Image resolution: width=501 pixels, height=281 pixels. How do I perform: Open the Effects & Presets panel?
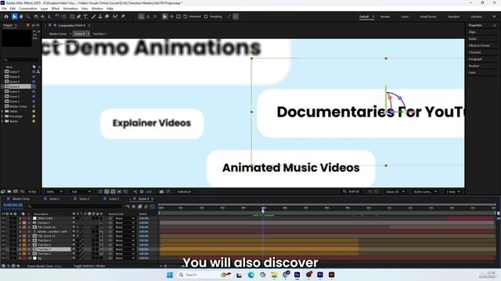[x=479, y=45]
